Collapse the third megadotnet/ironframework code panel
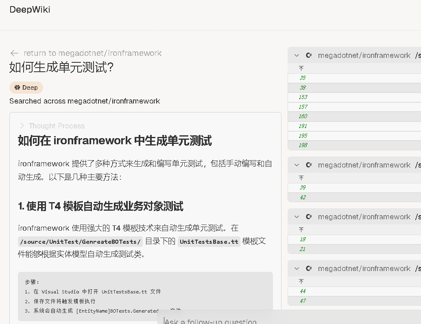Image resolution: width=421 pixels, height=324 pixels. tap(297, 217)
